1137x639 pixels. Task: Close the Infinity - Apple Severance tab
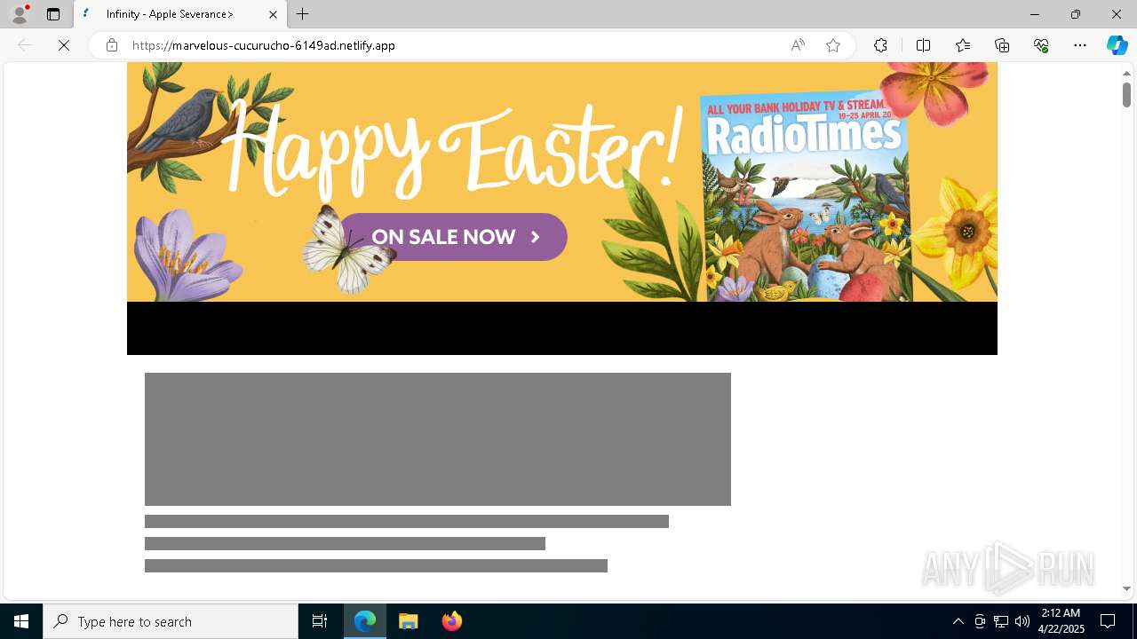(273, 14)
